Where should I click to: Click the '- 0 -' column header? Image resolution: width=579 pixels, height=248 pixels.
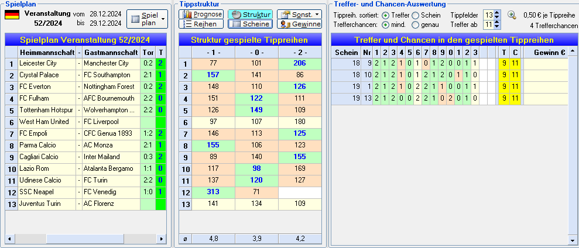click(256, 53)
